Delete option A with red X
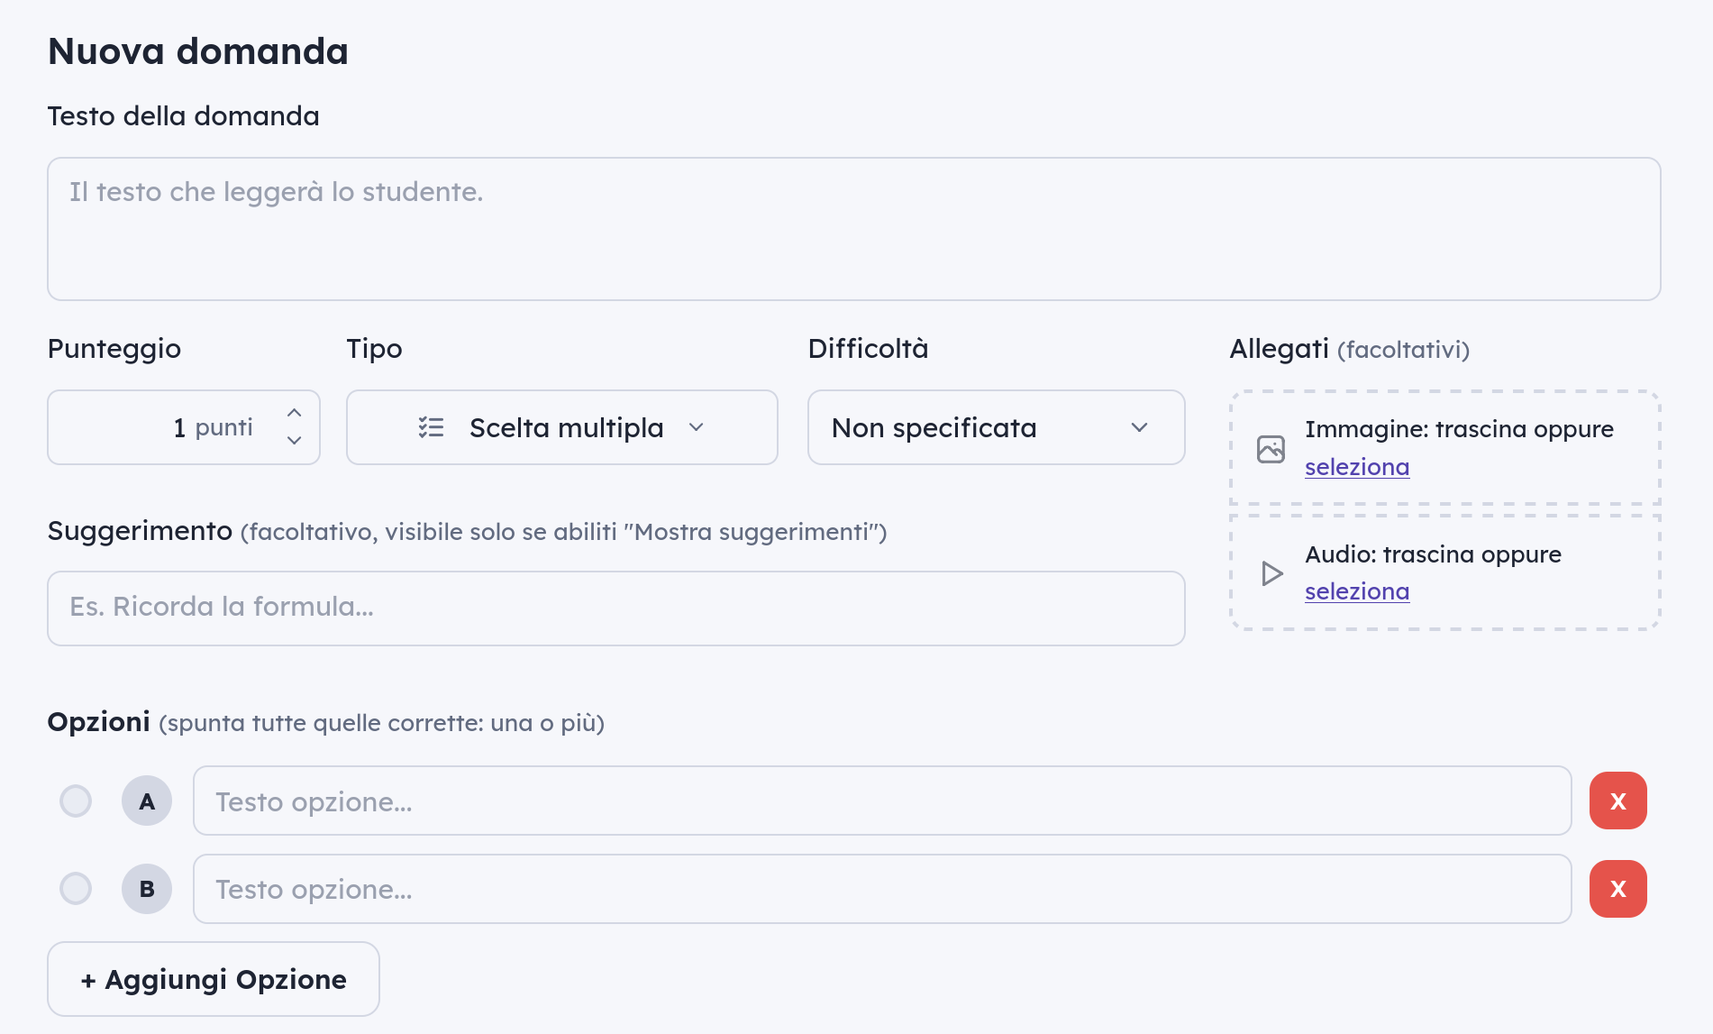This screenshot has width=1713, height=1034. coord(1617,801)
